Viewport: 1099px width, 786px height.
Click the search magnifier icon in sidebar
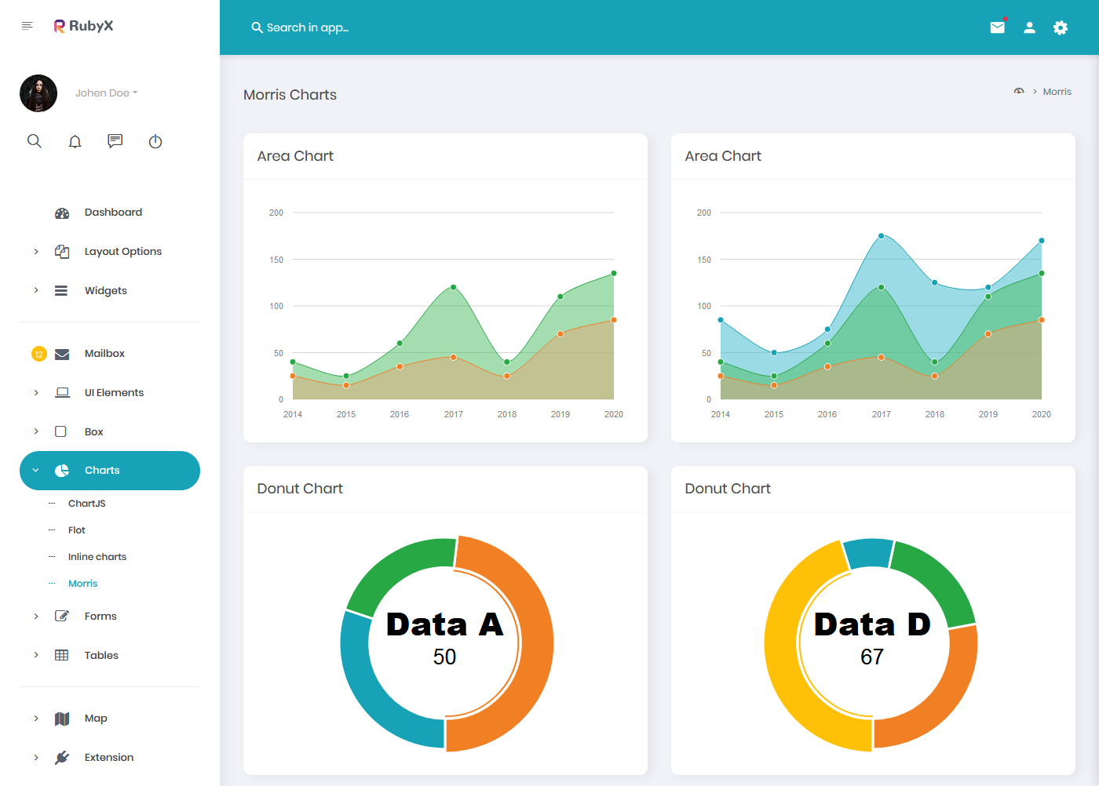click(x=35, y=141)
